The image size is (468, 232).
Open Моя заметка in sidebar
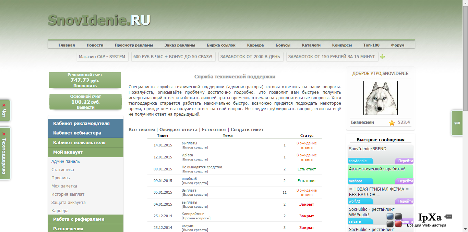[x=64, y=186]
